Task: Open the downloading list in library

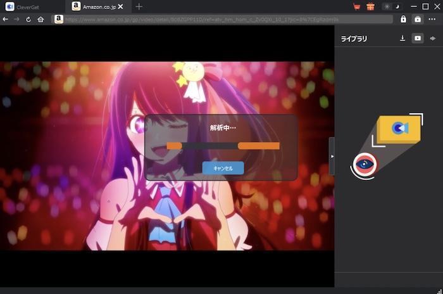Action: click(x=402, y=38)
